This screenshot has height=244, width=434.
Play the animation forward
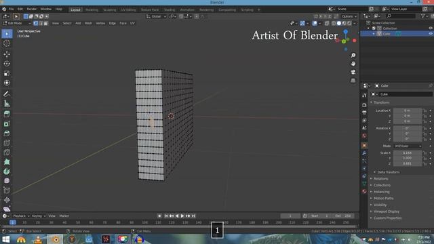click(182, 216)
